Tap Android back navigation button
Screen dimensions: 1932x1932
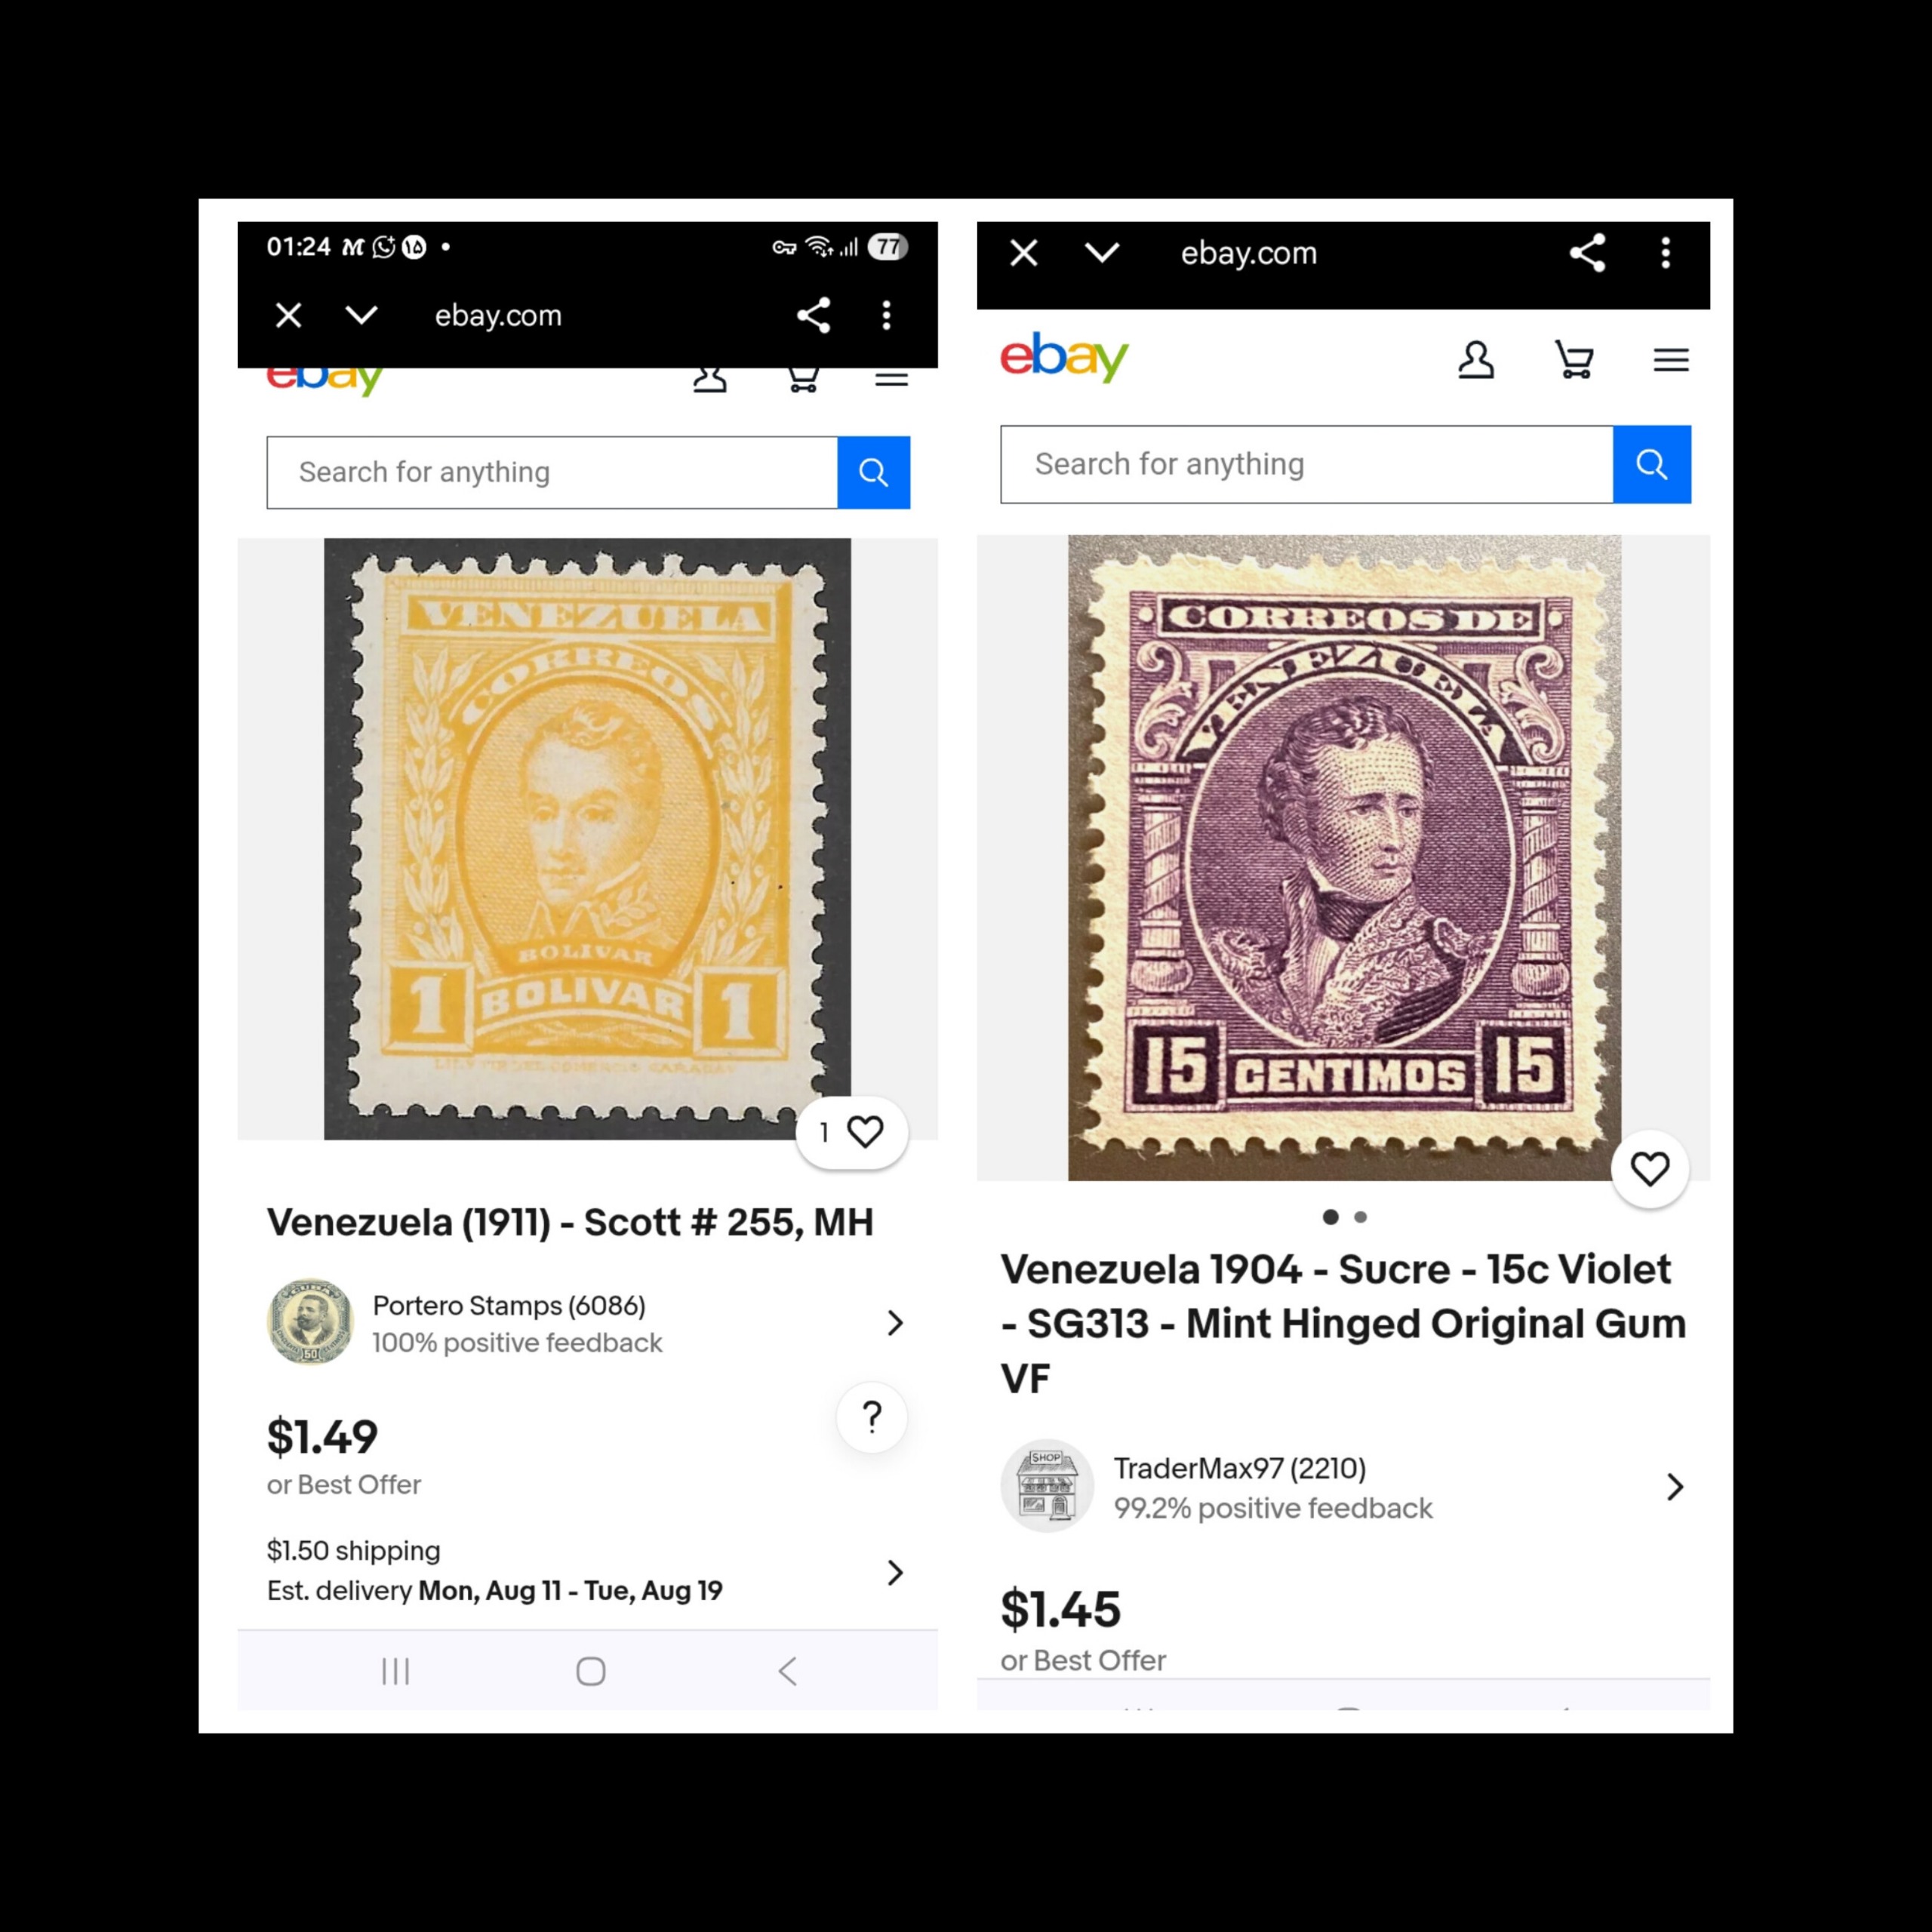(788, 1671)
